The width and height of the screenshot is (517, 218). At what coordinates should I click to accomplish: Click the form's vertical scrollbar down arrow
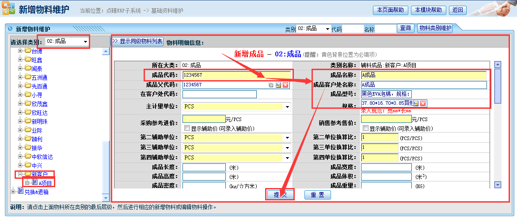498,185
